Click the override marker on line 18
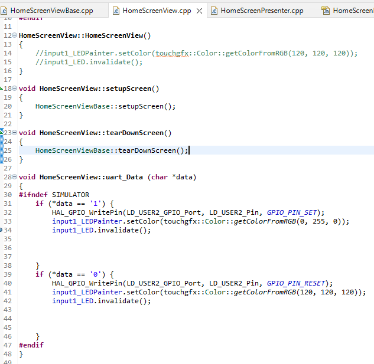The height and width of the screenshot is (364, 374). tap(1, 88)
